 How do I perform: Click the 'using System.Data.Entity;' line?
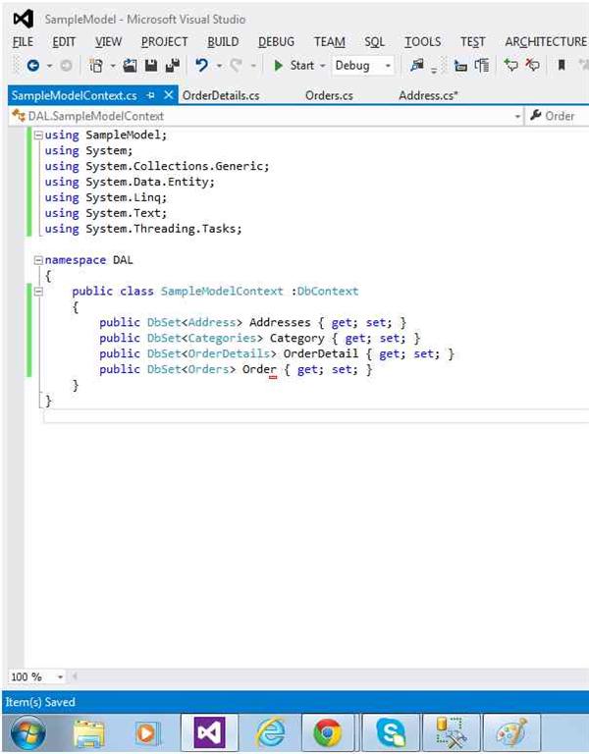130,182
